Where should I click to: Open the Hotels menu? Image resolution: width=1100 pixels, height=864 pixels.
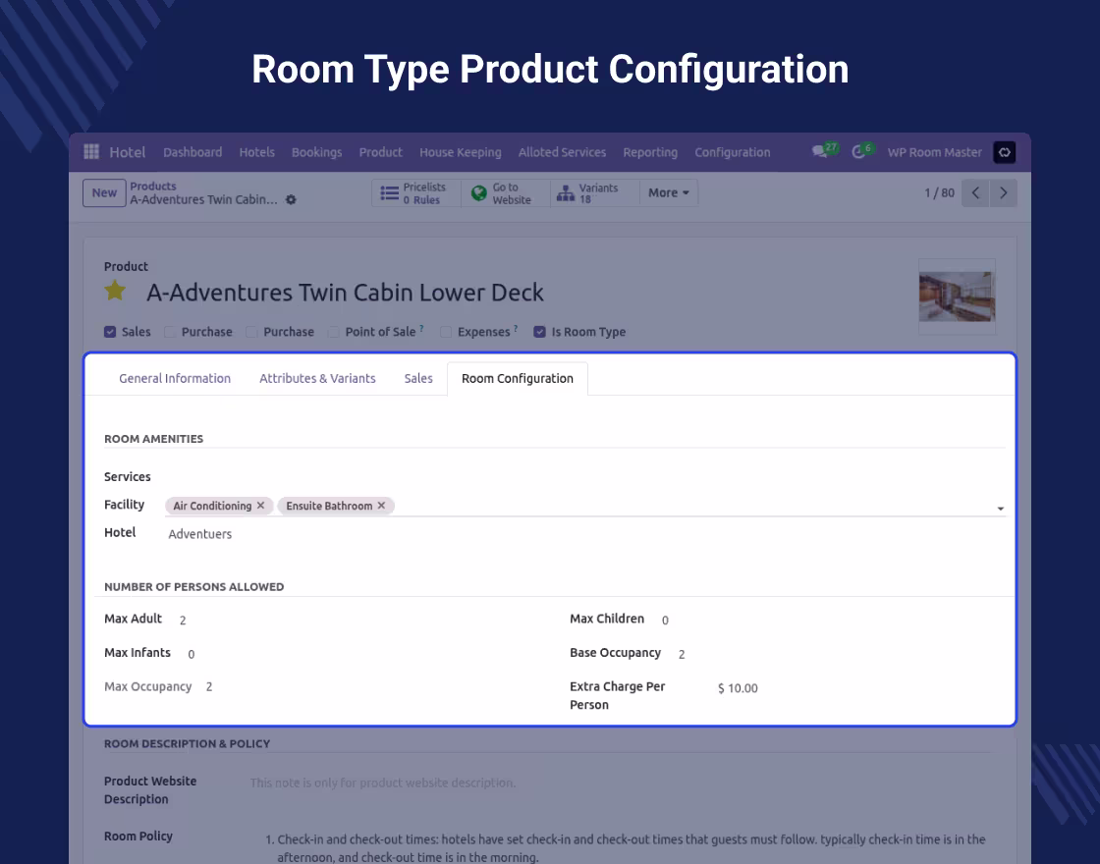click(256, 152)
